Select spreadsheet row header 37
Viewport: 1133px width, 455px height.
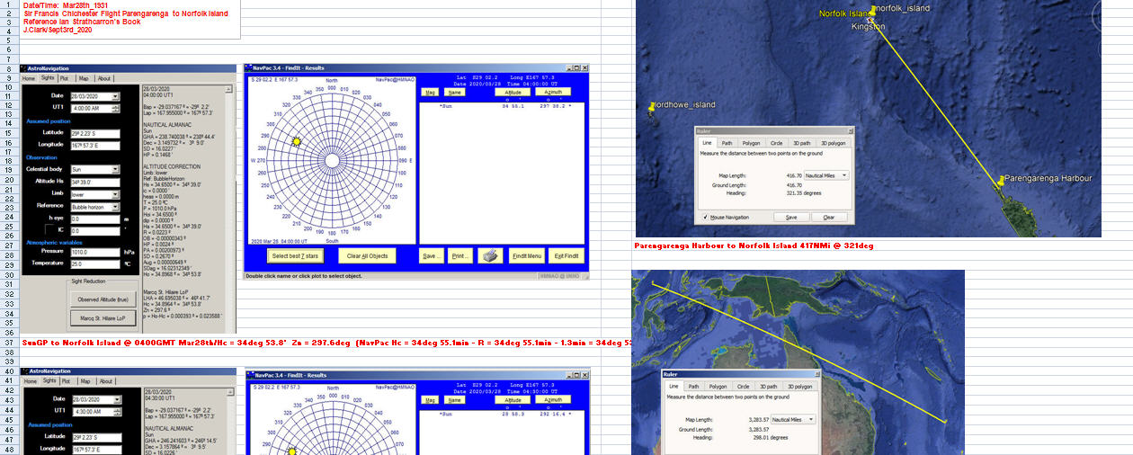(x=8, y=343)
